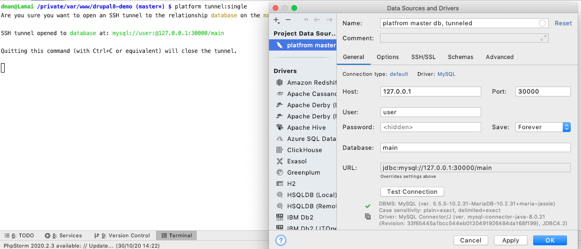581x249 pixels.
Task: Select Amazon Redshift driver
Action: coord(303,82)
